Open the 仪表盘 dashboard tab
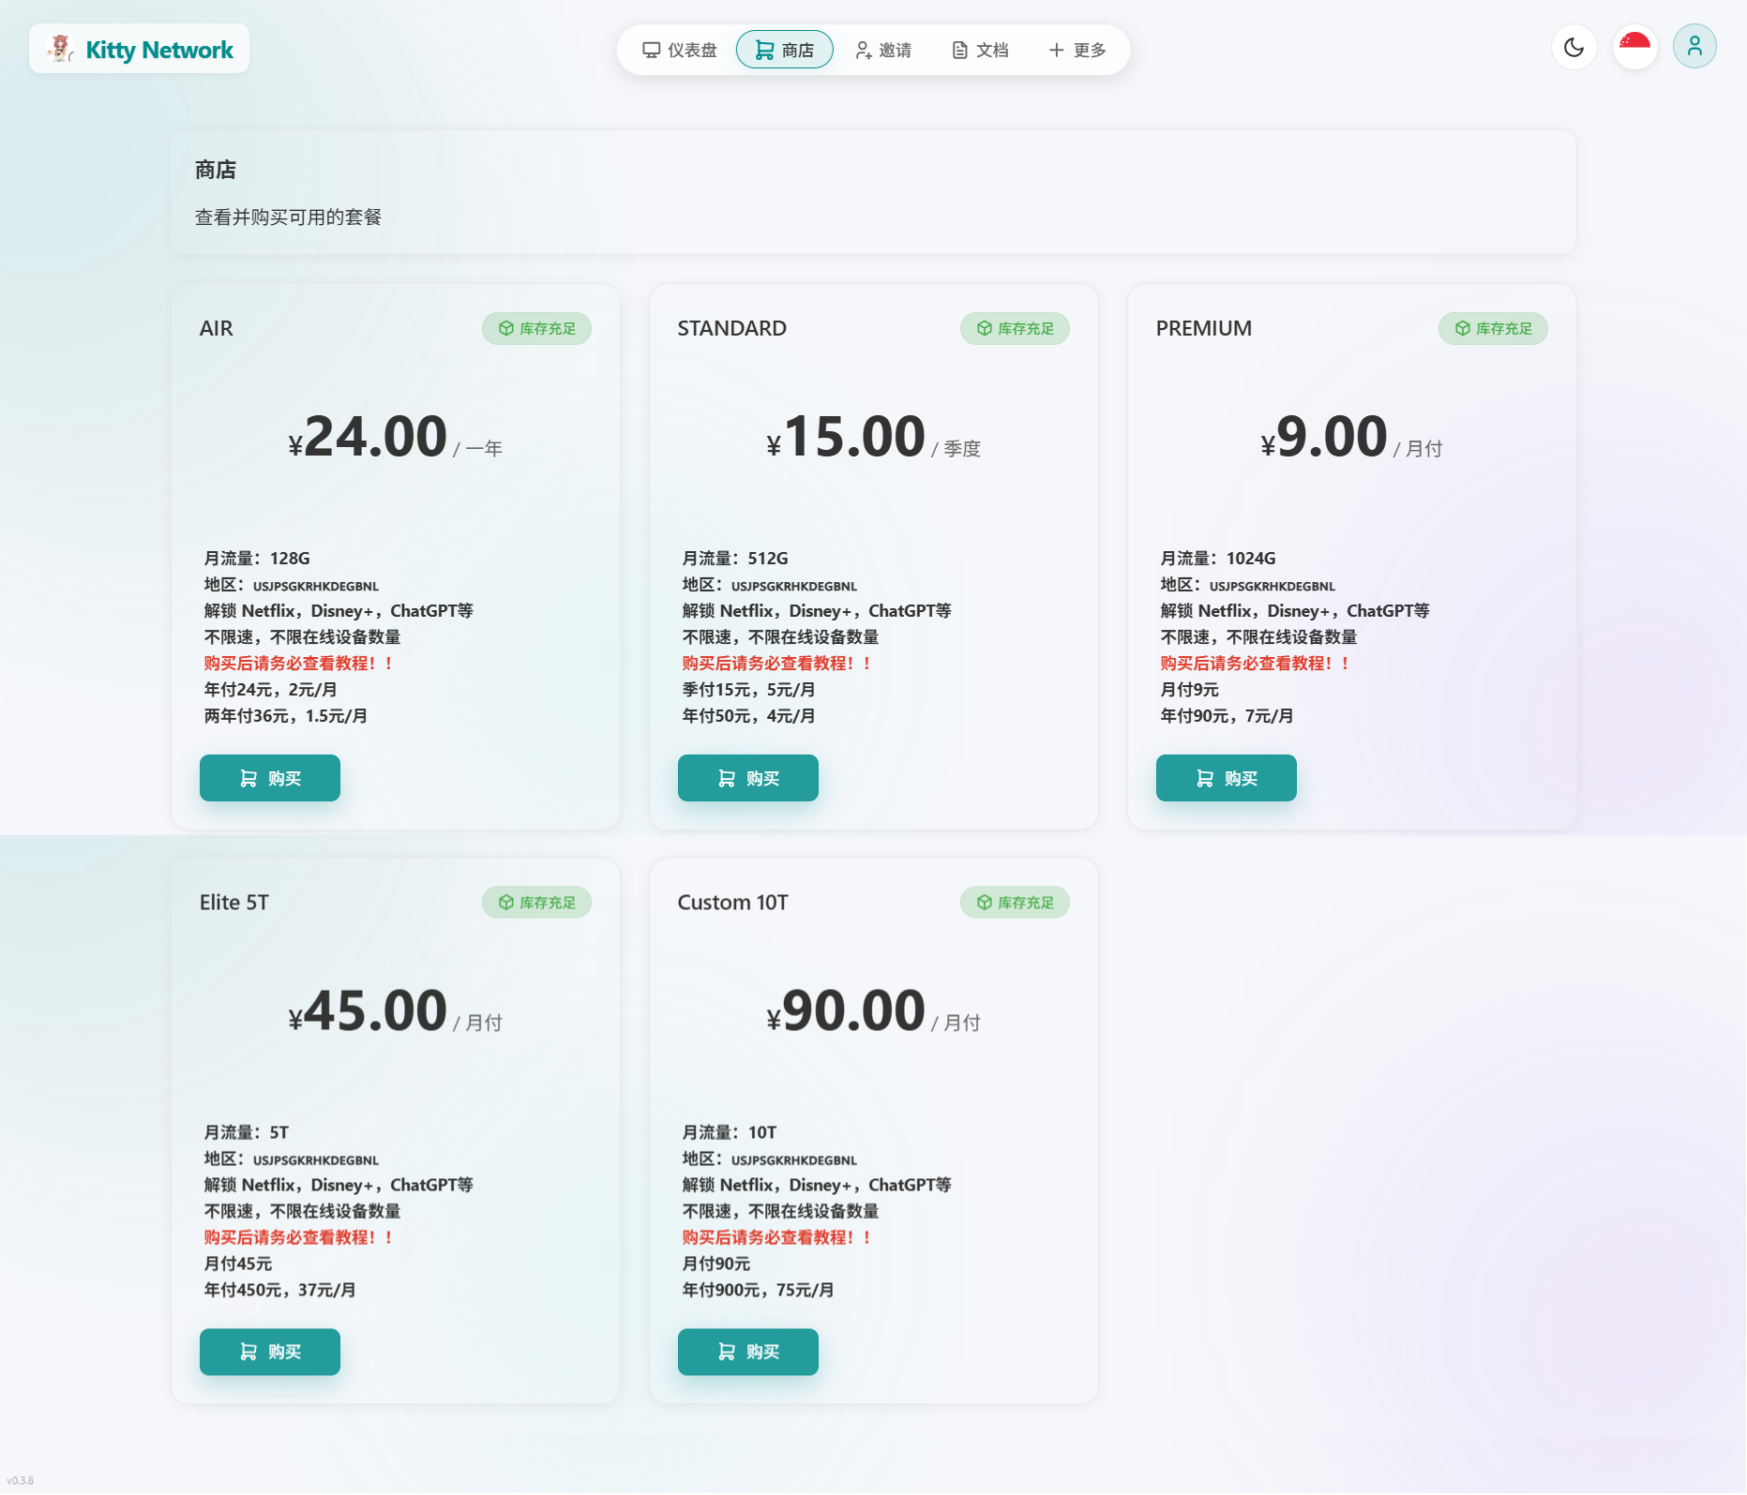This screenshot has height=1495, width=1747. 680,50
